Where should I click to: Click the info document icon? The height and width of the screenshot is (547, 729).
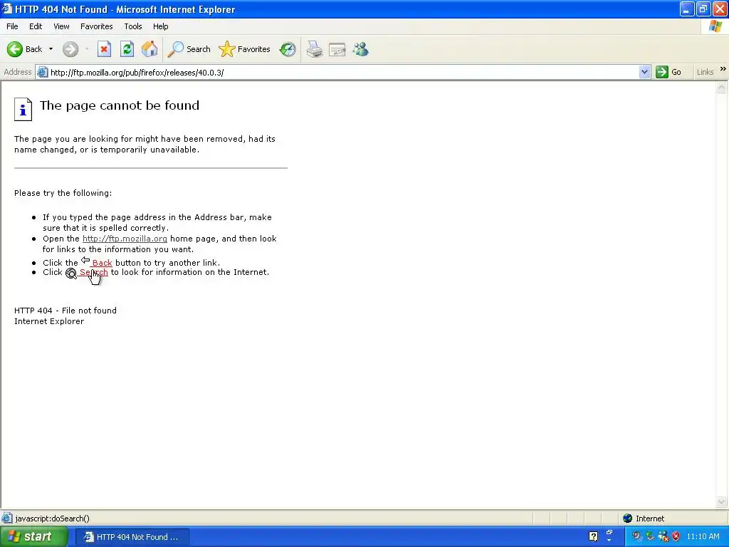coord(23,109)
